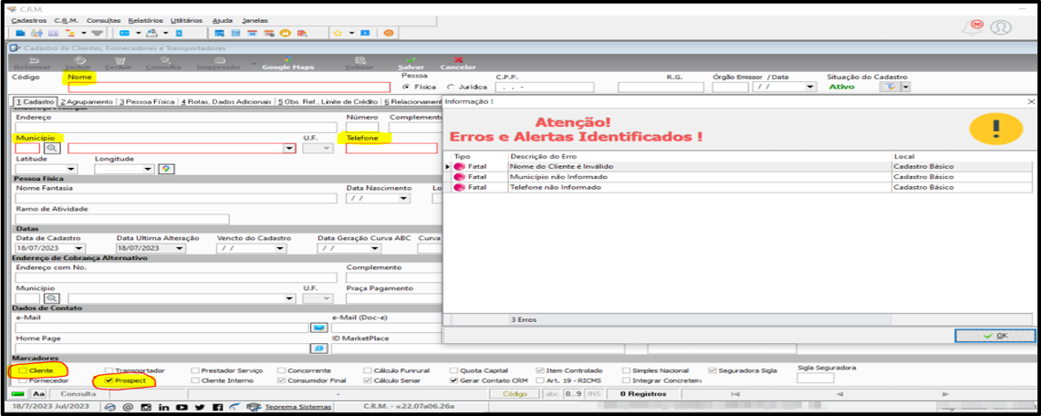Click the yellow star favorites icon

338,33
